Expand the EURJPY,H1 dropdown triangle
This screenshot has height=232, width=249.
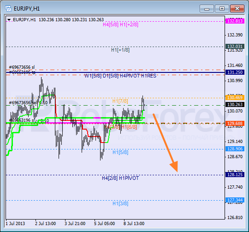9,20
